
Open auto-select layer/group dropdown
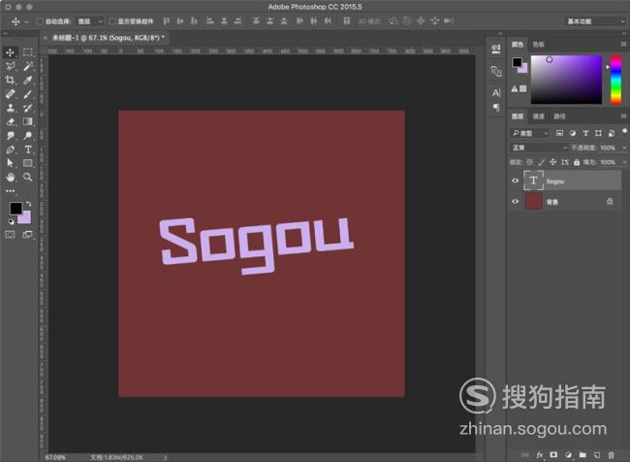pos(90,21)
